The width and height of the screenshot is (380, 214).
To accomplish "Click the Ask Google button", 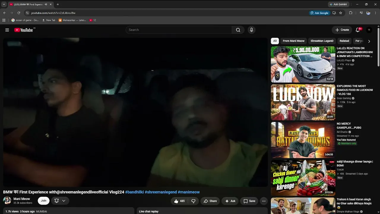I will [x=319, y=13].
